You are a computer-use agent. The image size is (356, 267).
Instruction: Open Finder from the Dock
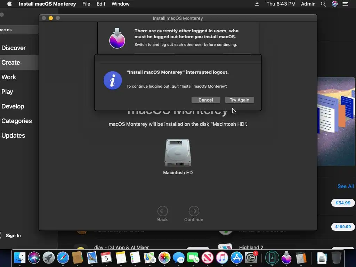point(20,258)
